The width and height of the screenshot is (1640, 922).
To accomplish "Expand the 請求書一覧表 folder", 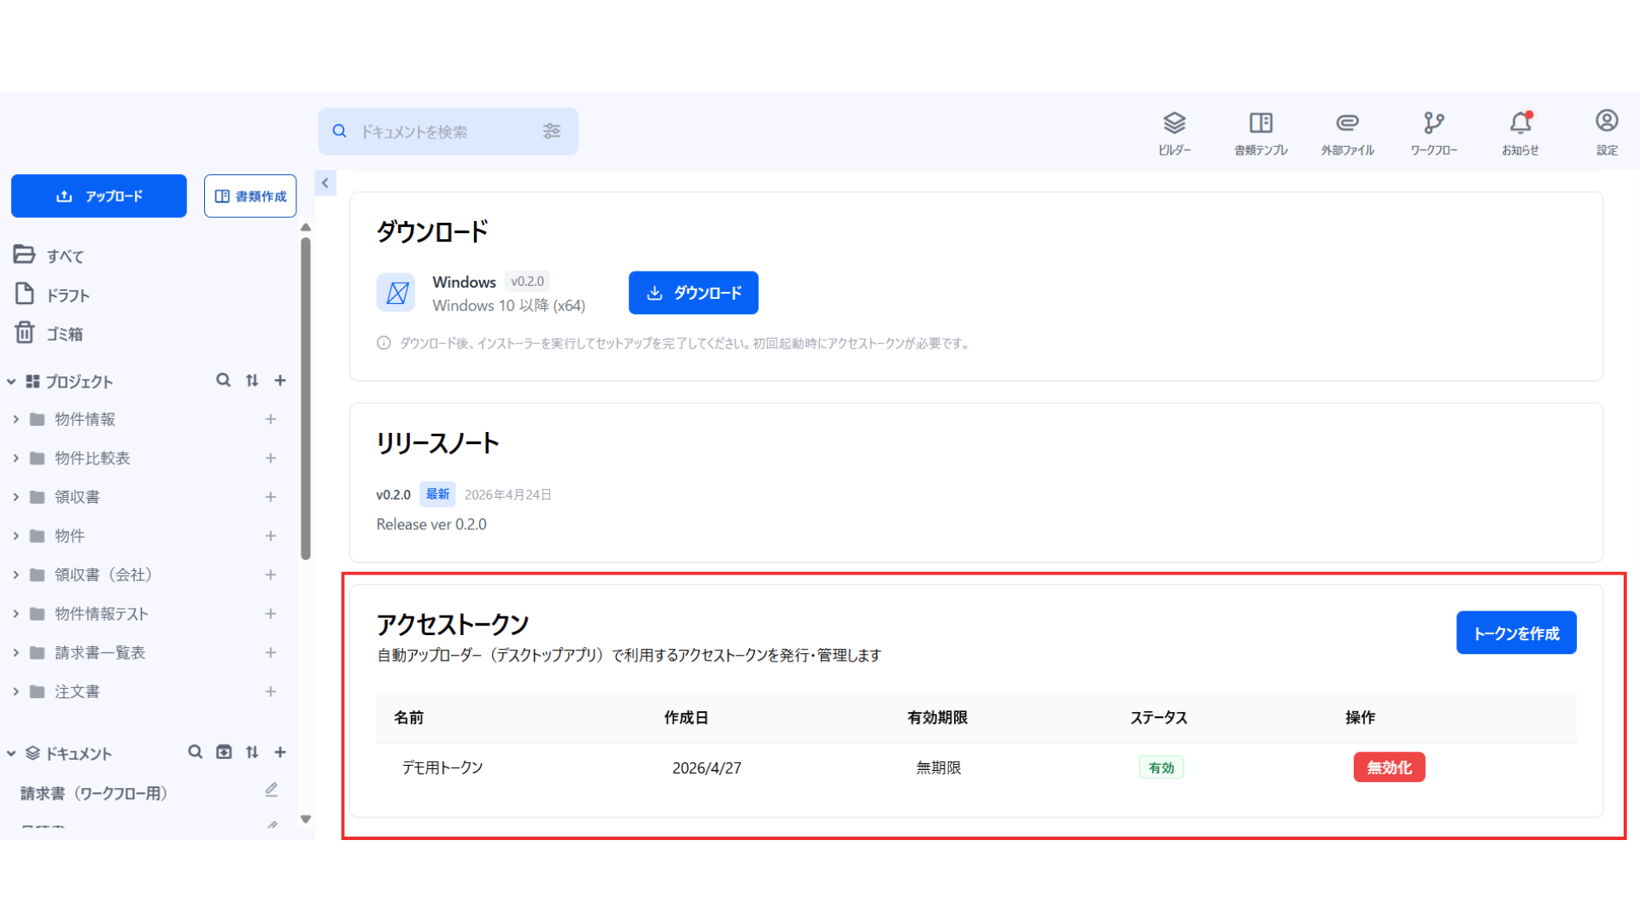I will click(x=15, y=652).
